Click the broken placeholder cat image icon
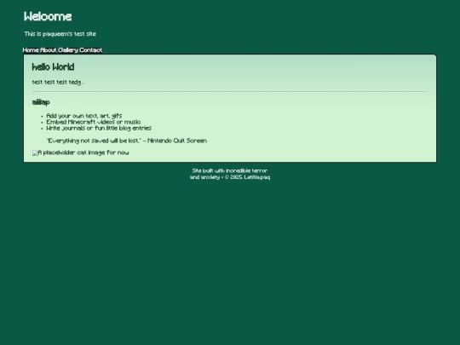Image resolution: width=460 pixels, height=345 pixels. (35, 152)
